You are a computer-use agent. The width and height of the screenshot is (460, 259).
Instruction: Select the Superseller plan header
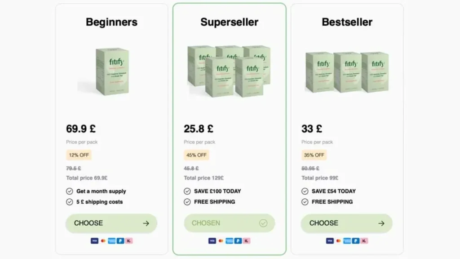point(230,22)
